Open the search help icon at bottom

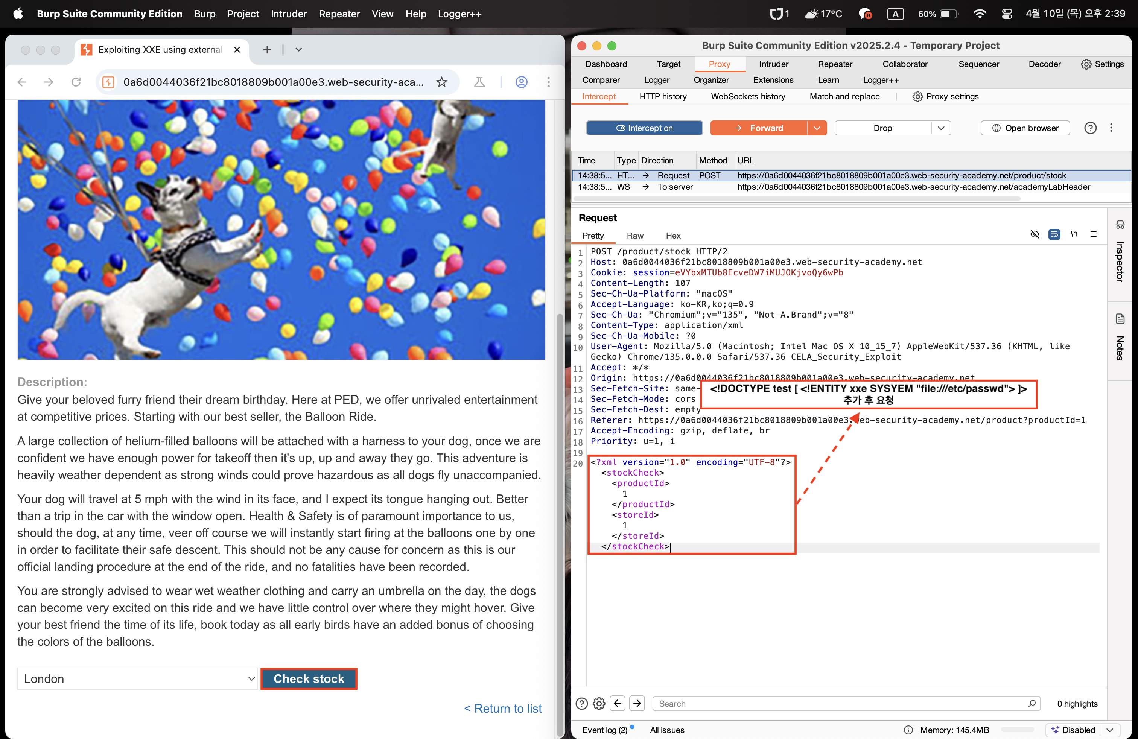pos(581,704)
